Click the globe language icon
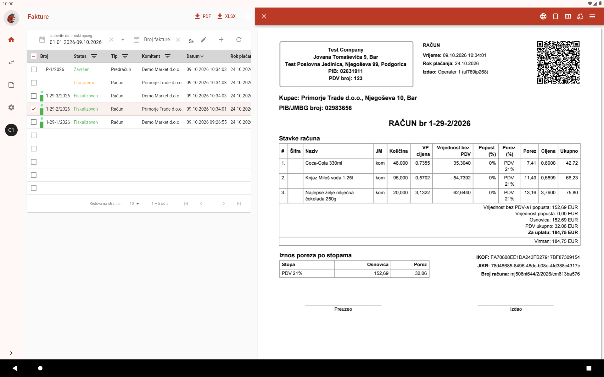The height and width of the screenshot is (377, 604). click(x=543, y=16)
